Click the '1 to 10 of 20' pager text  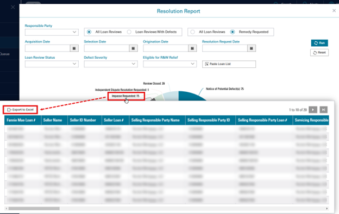(298, 110)
